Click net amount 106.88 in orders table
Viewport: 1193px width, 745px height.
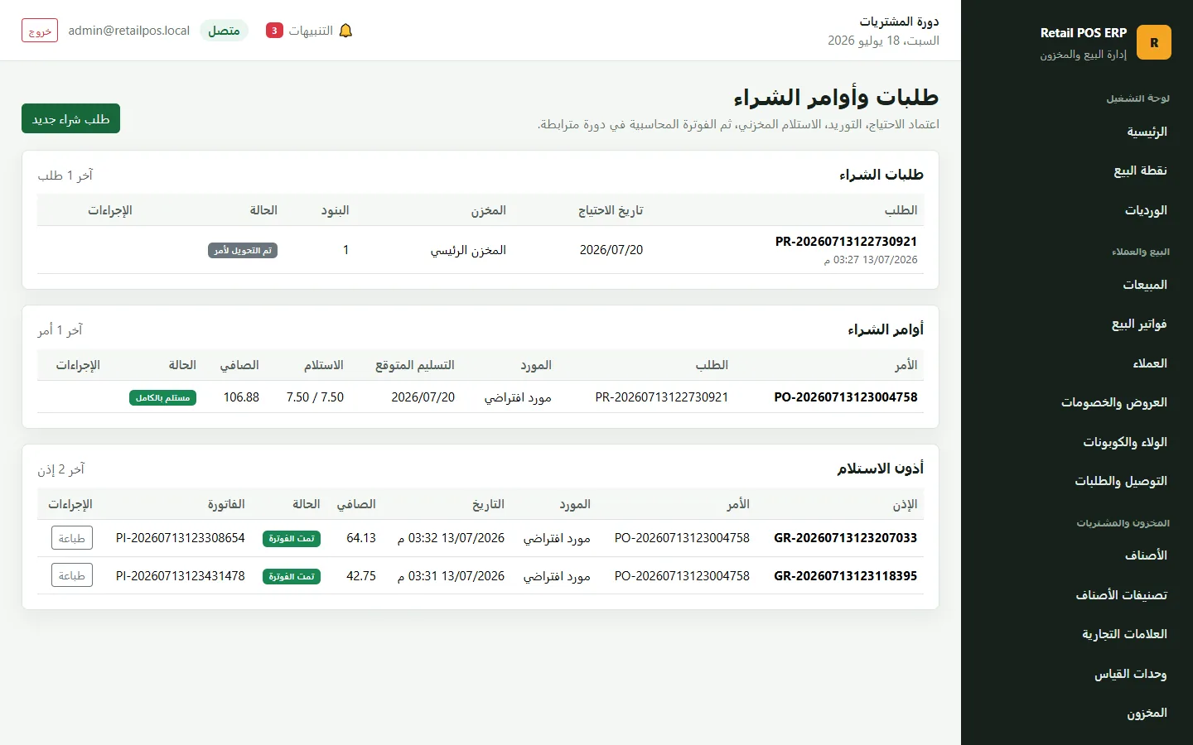(x=241, y=397)
